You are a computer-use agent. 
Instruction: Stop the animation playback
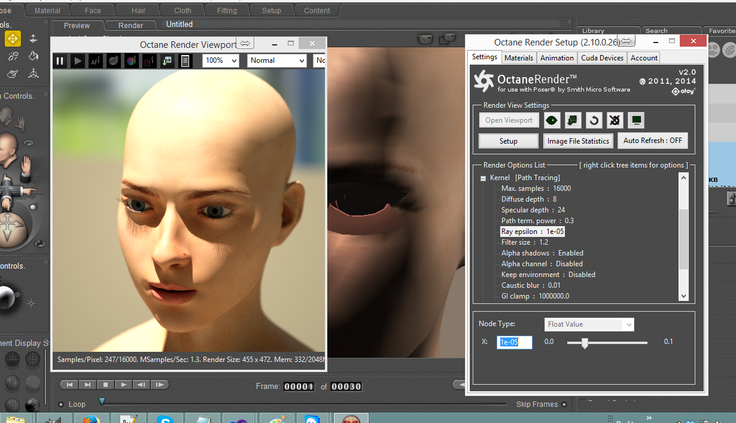(105, 385)
